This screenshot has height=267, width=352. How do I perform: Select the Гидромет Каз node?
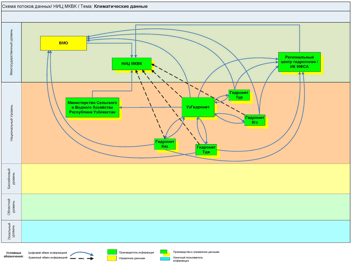[x=165, y=144]
